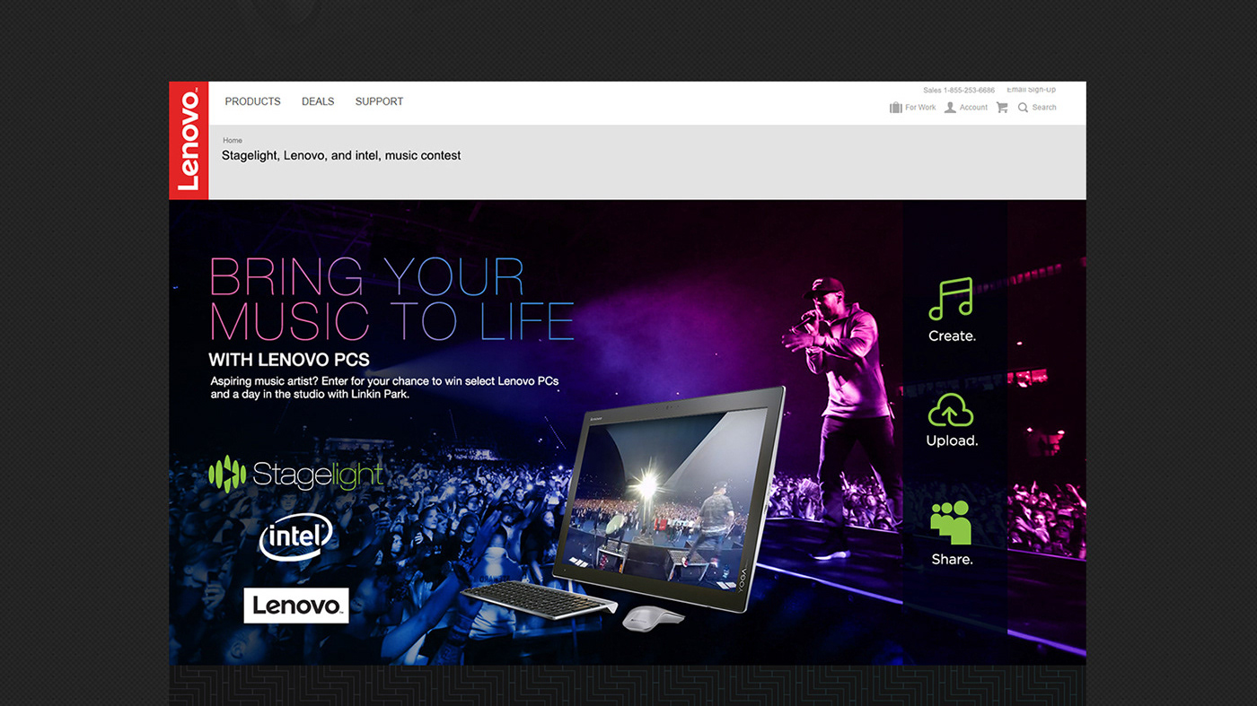Click the music note Create icon
This screenshot has height=706, width=1257.
tap(951, 299)
